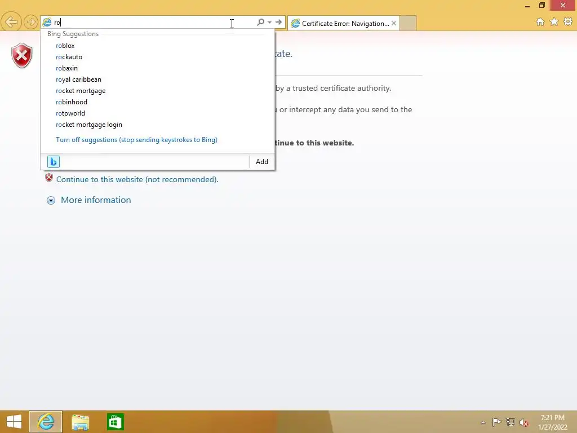Choose the royal caribbean suggestion
Screen dimensions: 577x433
pos(78,79)
